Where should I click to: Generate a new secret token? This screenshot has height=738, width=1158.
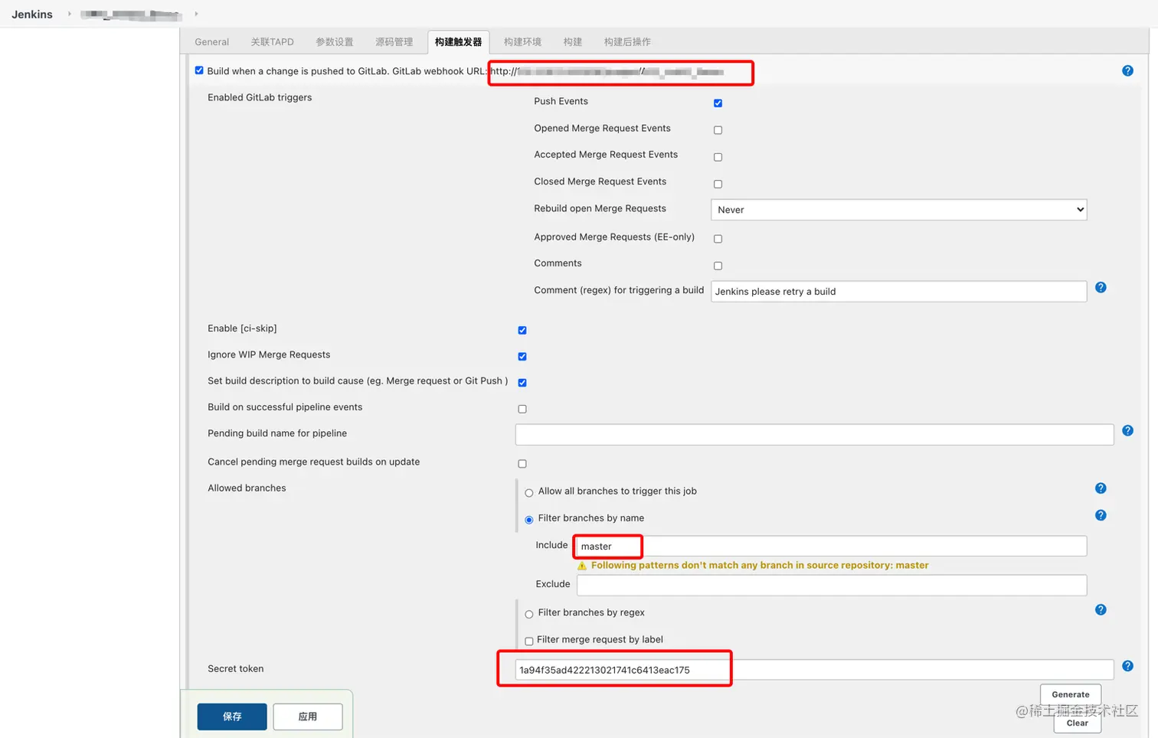tap(1071, 694)
